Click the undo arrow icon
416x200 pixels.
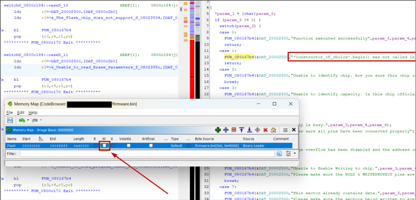[21, 120]
